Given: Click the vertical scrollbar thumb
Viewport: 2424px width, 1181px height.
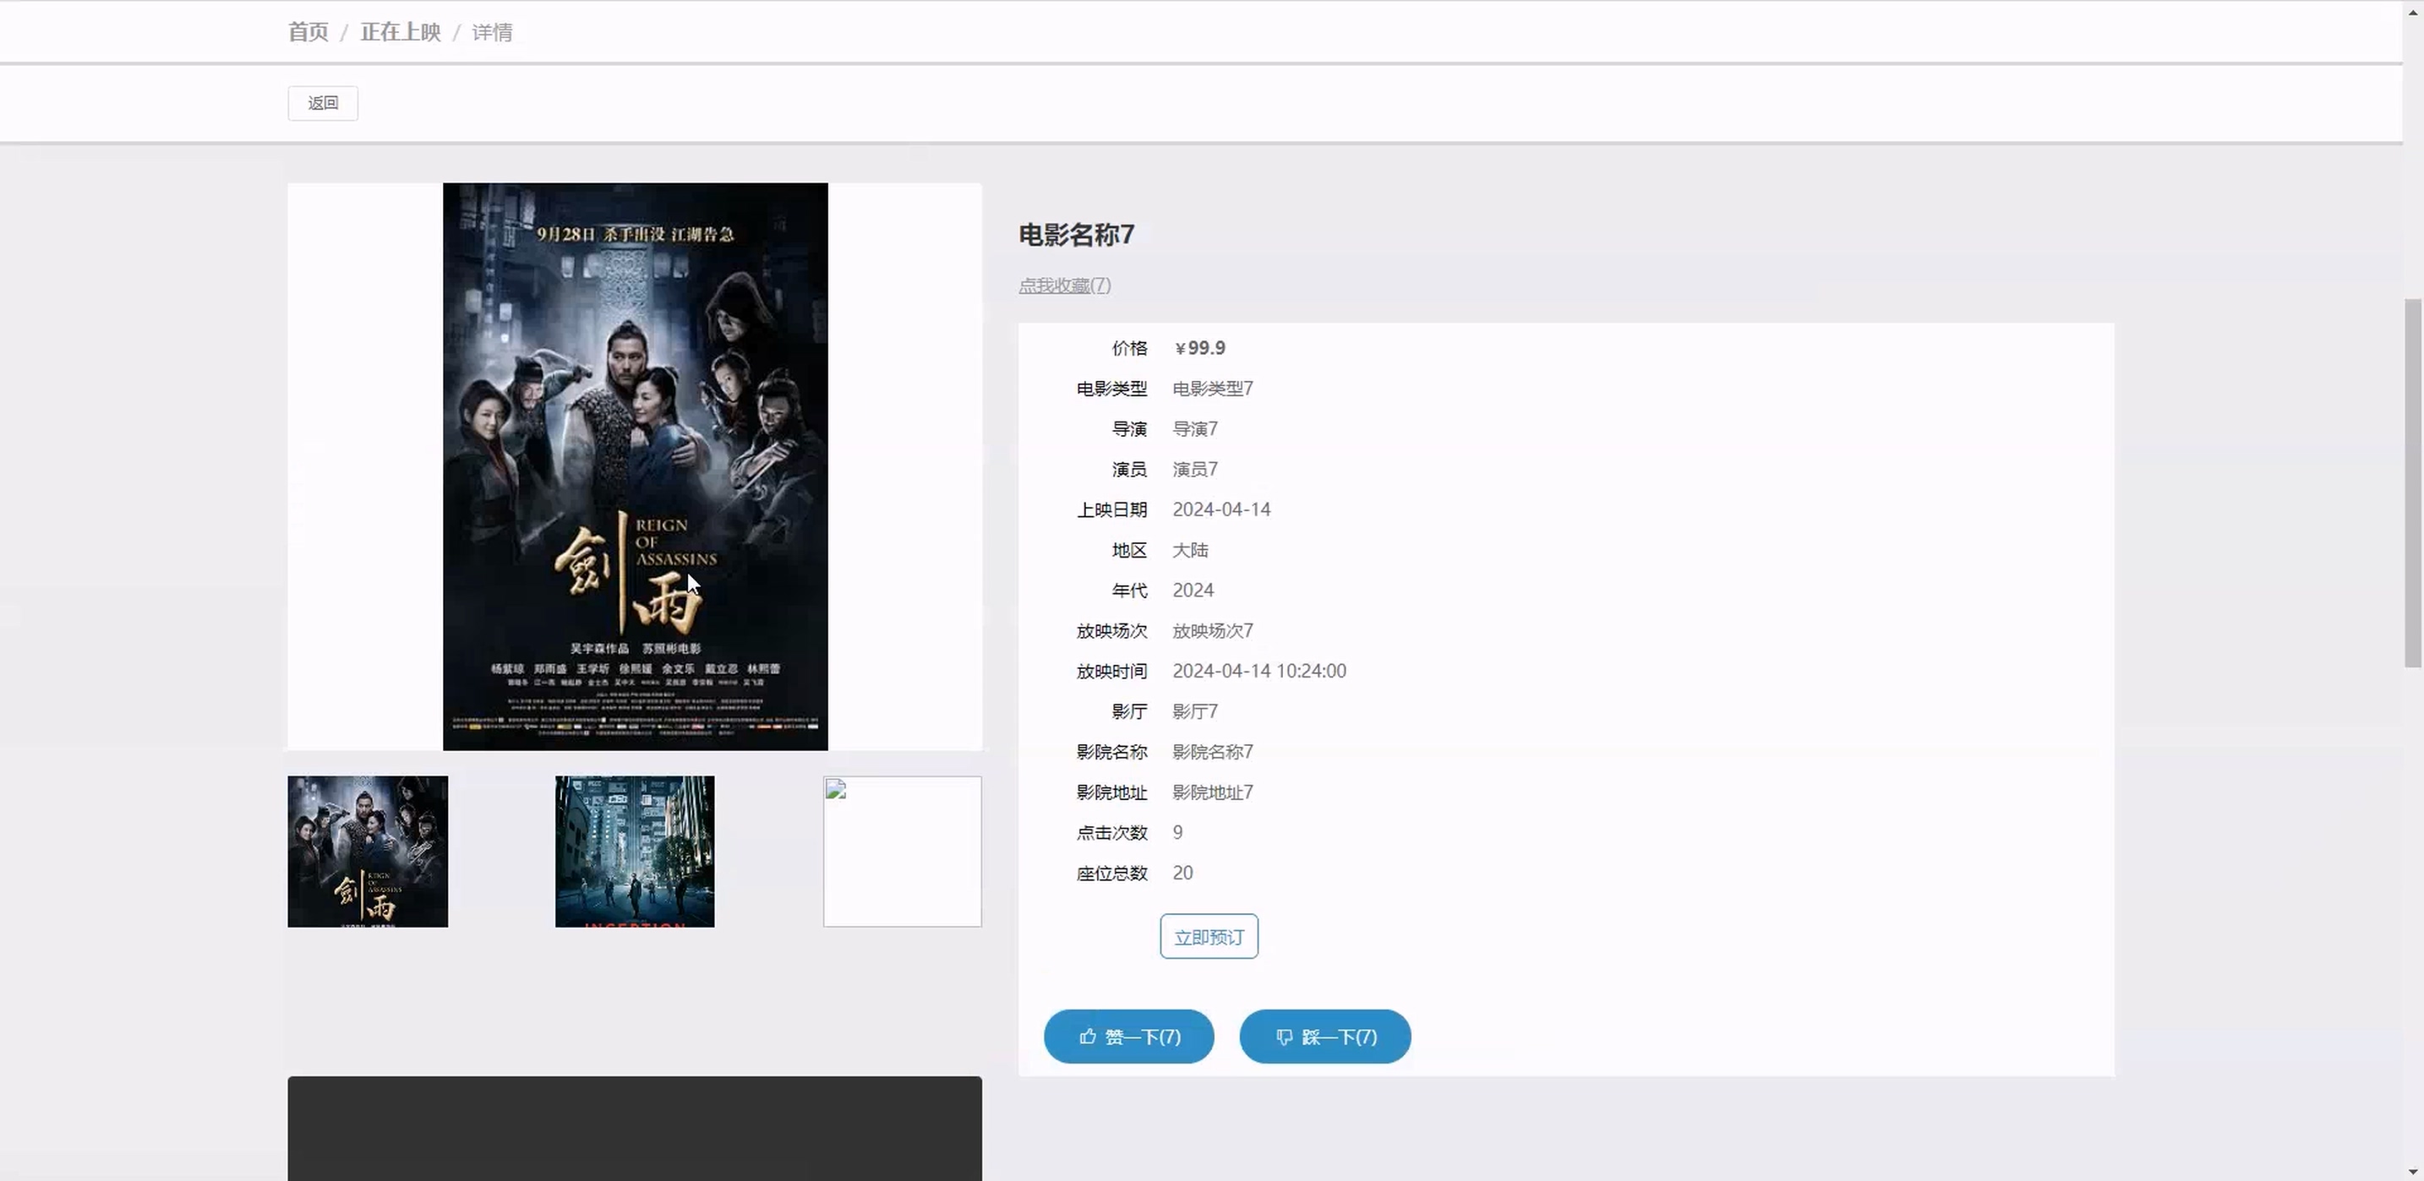Looking at the screenshot, I should point(2414,483).
